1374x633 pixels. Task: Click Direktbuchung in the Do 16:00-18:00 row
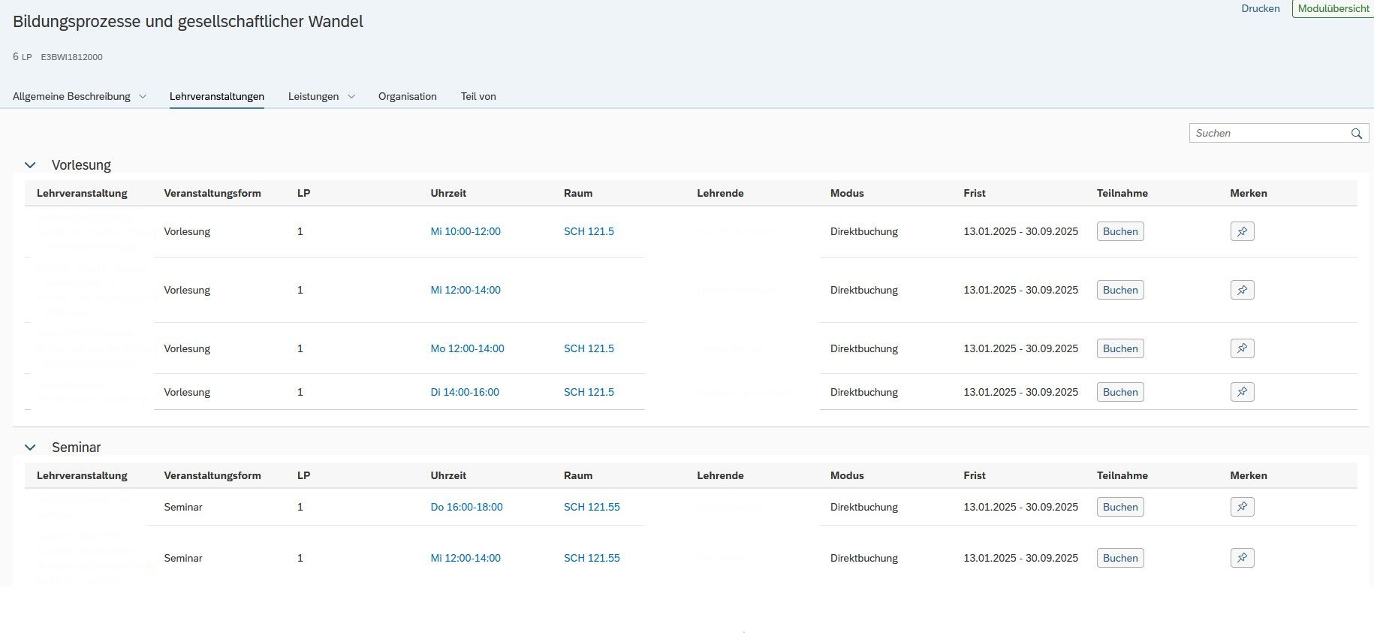(864, 507)
